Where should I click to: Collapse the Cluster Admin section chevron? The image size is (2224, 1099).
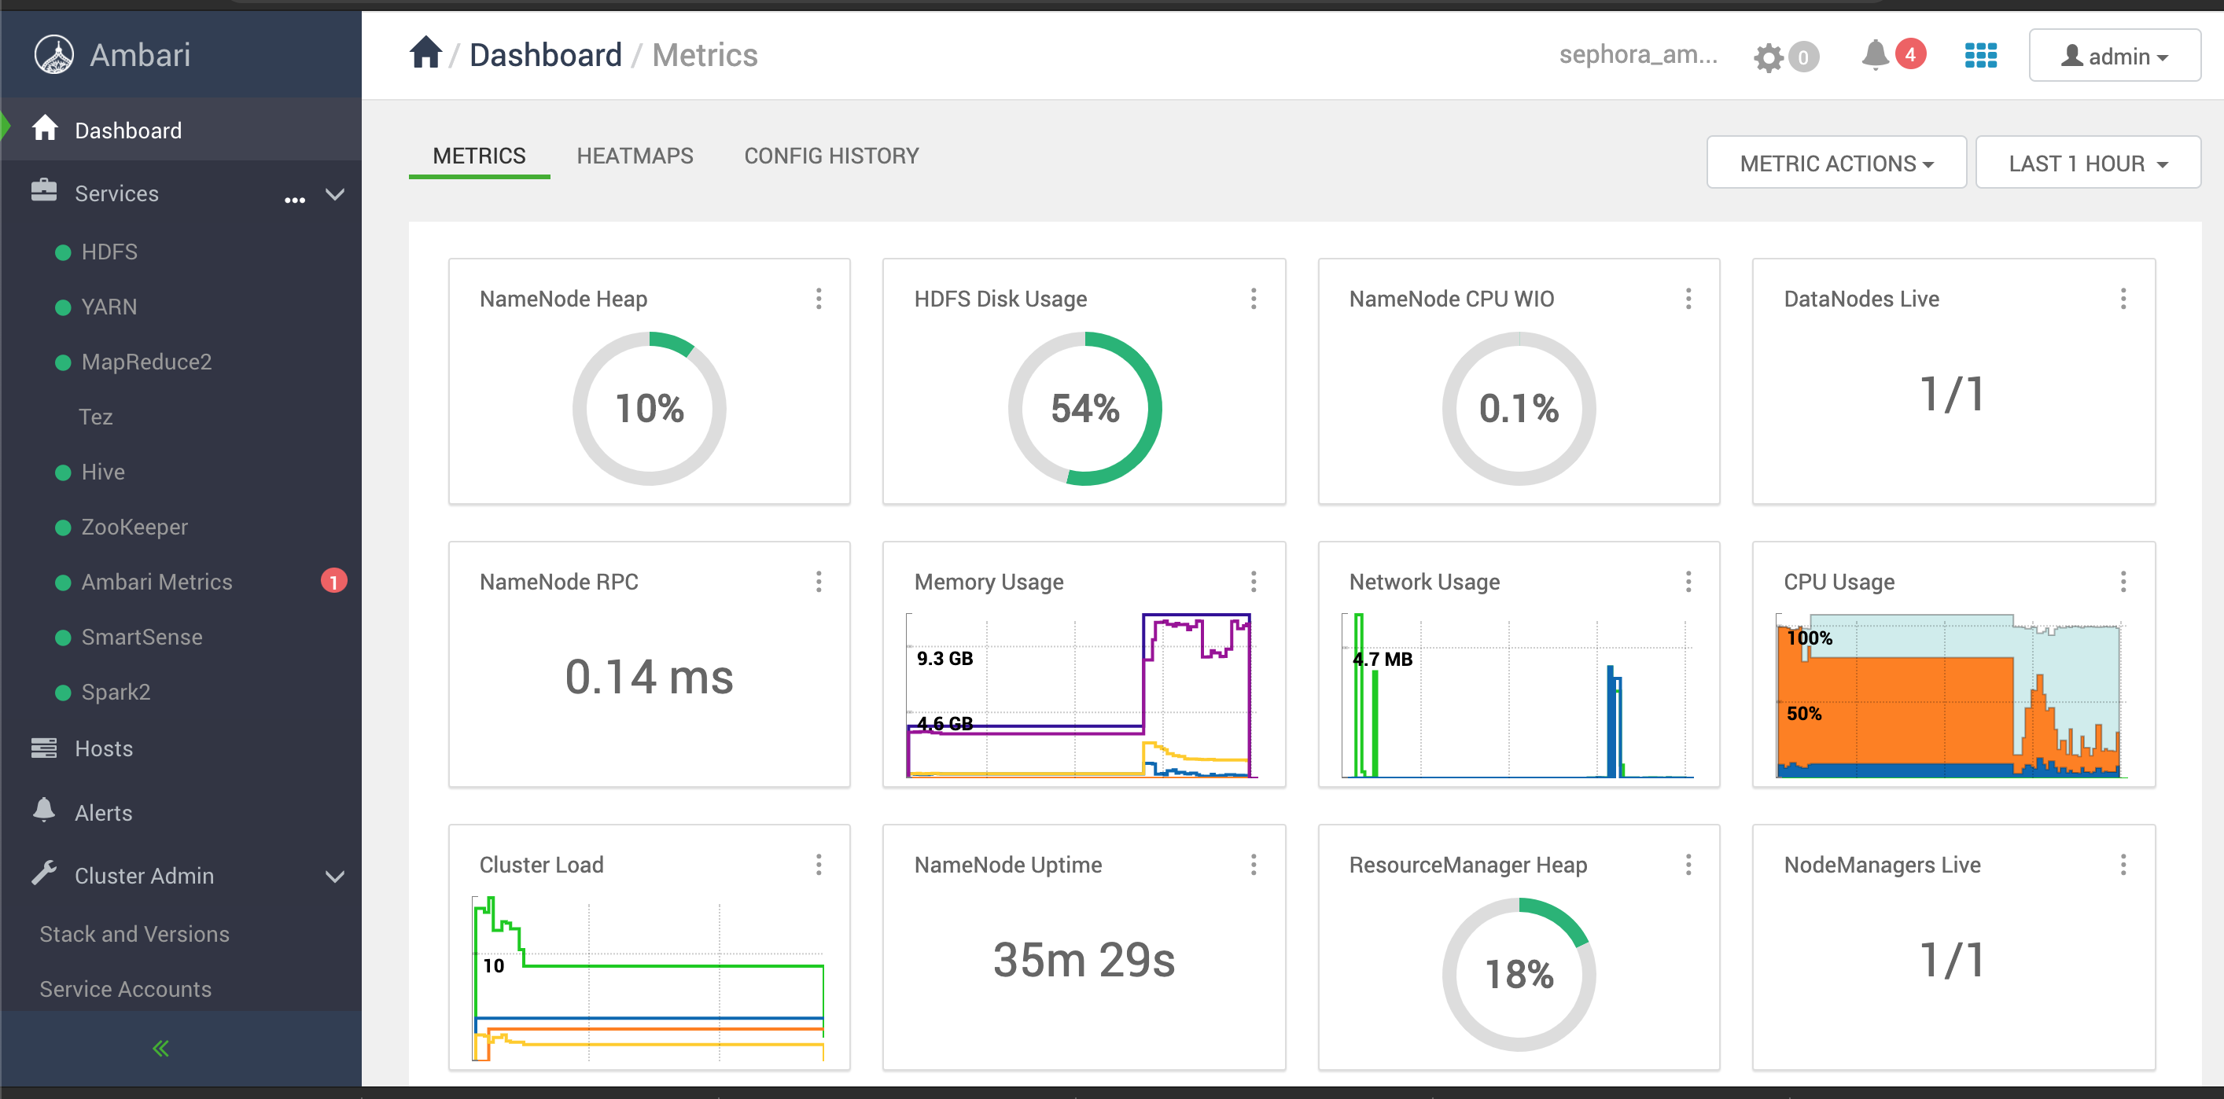(335, 877)
